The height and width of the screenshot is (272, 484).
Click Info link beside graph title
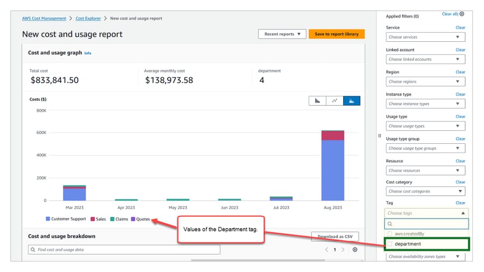[88, 53]
